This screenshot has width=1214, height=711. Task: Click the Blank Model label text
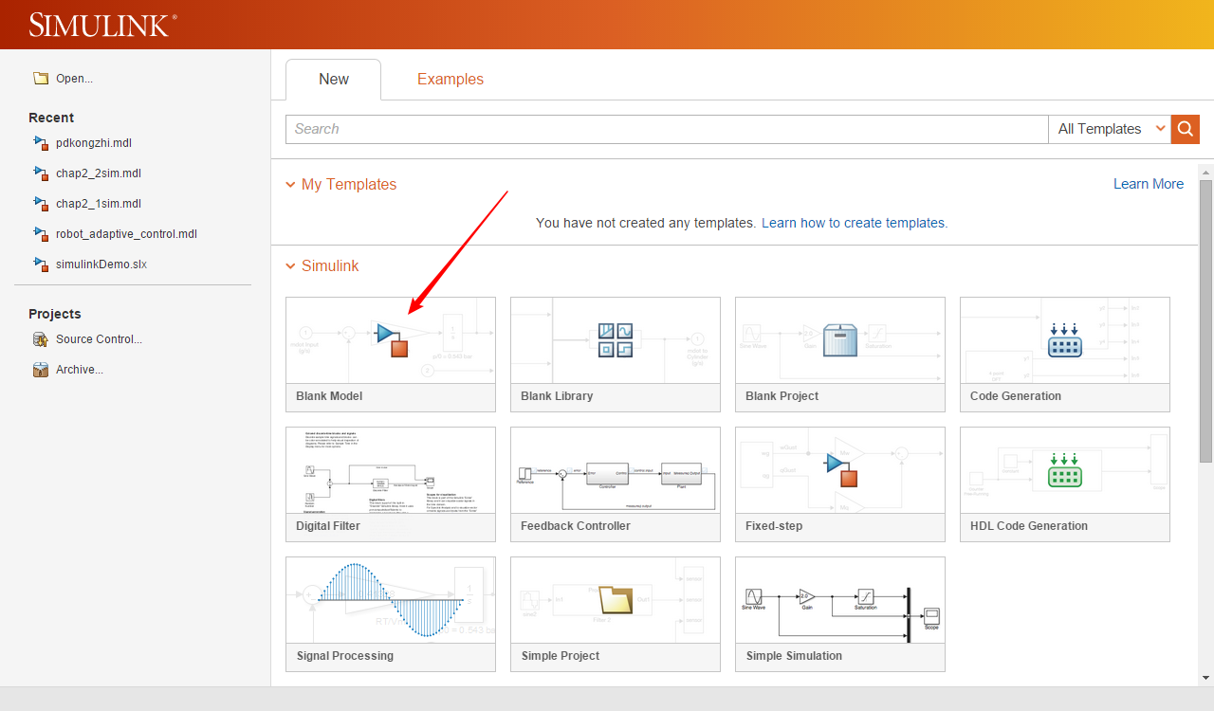tap(329, 396)
